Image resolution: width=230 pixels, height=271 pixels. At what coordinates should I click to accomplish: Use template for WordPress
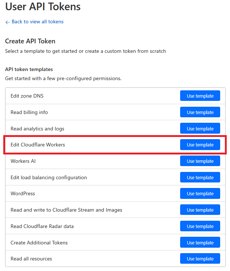coord(200,193)
